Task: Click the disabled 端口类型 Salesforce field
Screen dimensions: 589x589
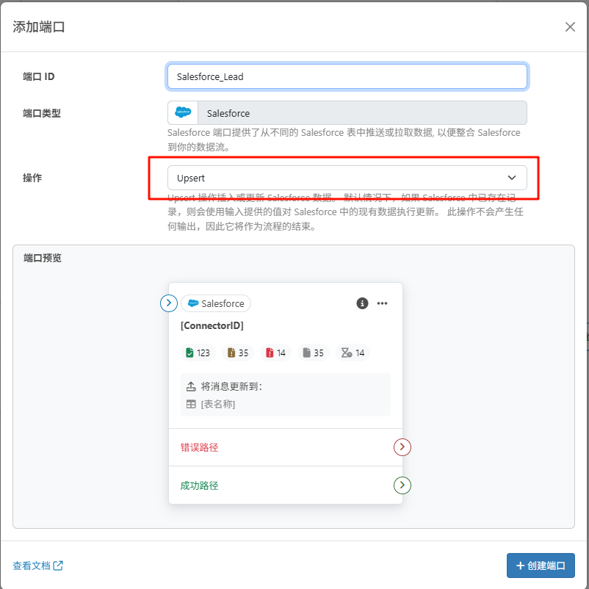Action: pos(361,113)
